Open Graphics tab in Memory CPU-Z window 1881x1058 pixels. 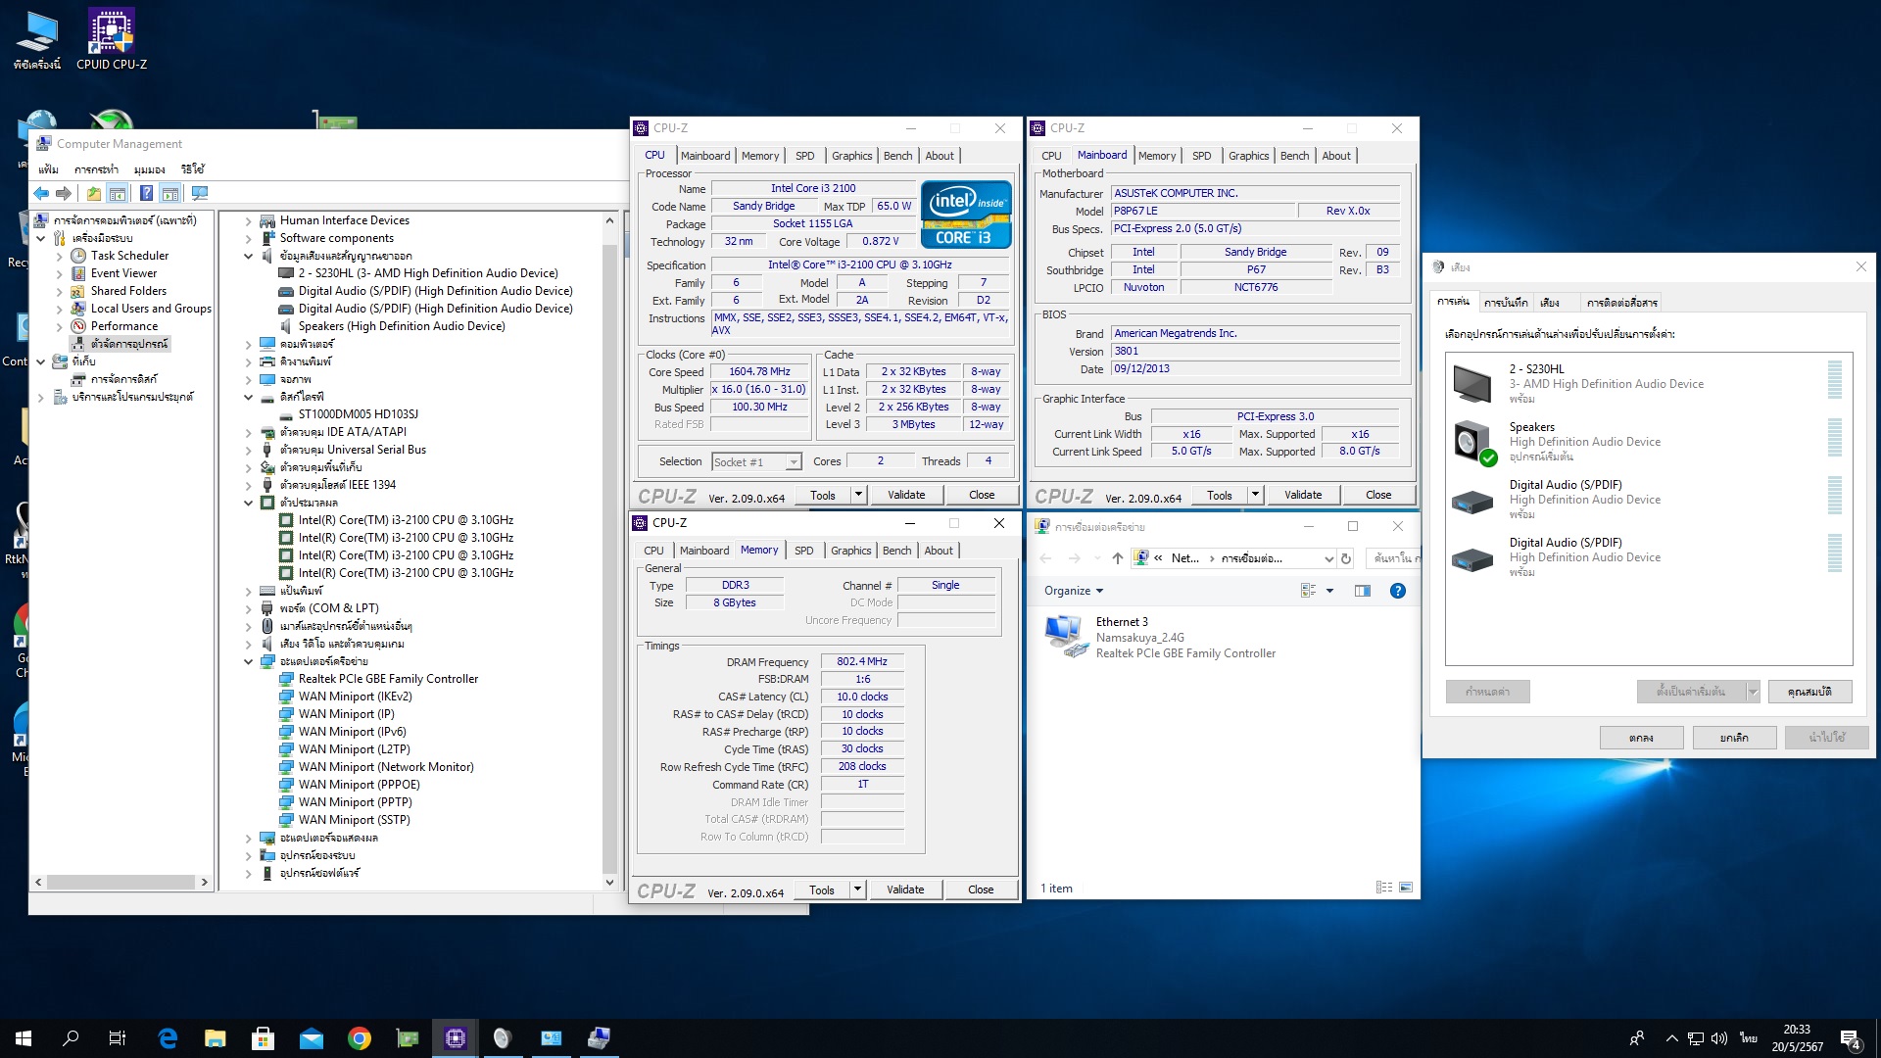click(850, 551)
